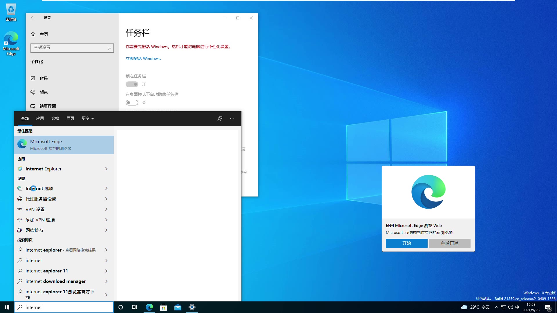This screenshot has width=557, height=313.
Task: Click the 网络状态 icon
Action: click(x=20, y=230)
